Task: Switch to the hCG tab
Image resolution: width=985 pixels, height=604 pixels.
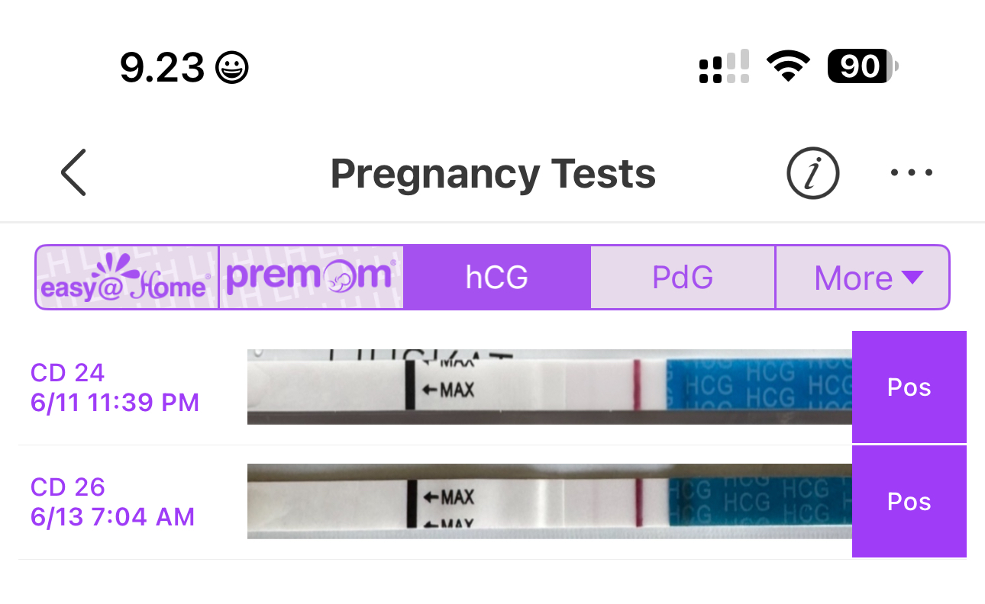Action: (497, 278)
